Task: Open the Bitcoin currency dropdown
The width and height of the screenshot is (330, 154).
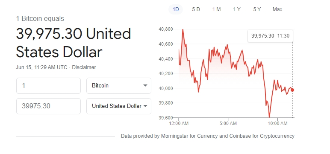Action: (x=119, y=86)
